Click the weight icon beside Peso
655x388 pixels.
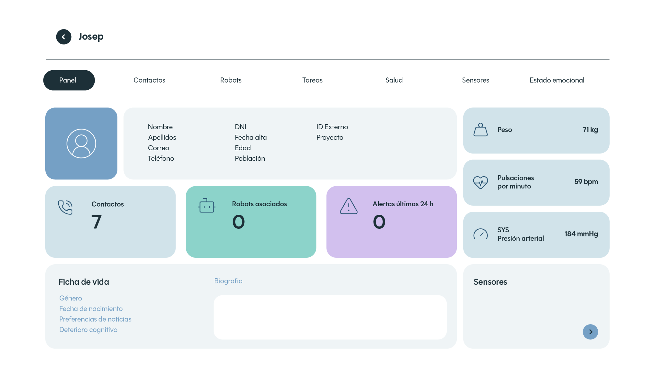[480, 130]
